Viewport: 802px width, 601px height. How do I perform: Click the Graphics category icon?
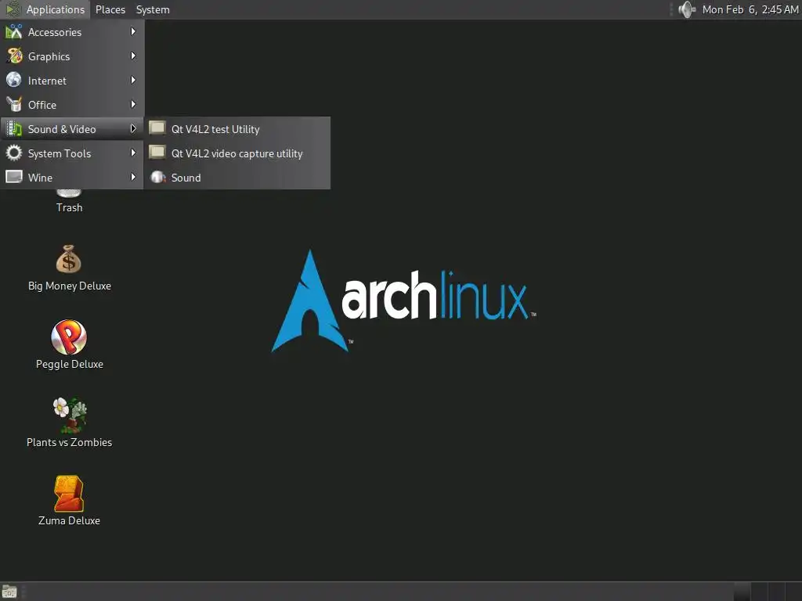click(x=14, y=56)
